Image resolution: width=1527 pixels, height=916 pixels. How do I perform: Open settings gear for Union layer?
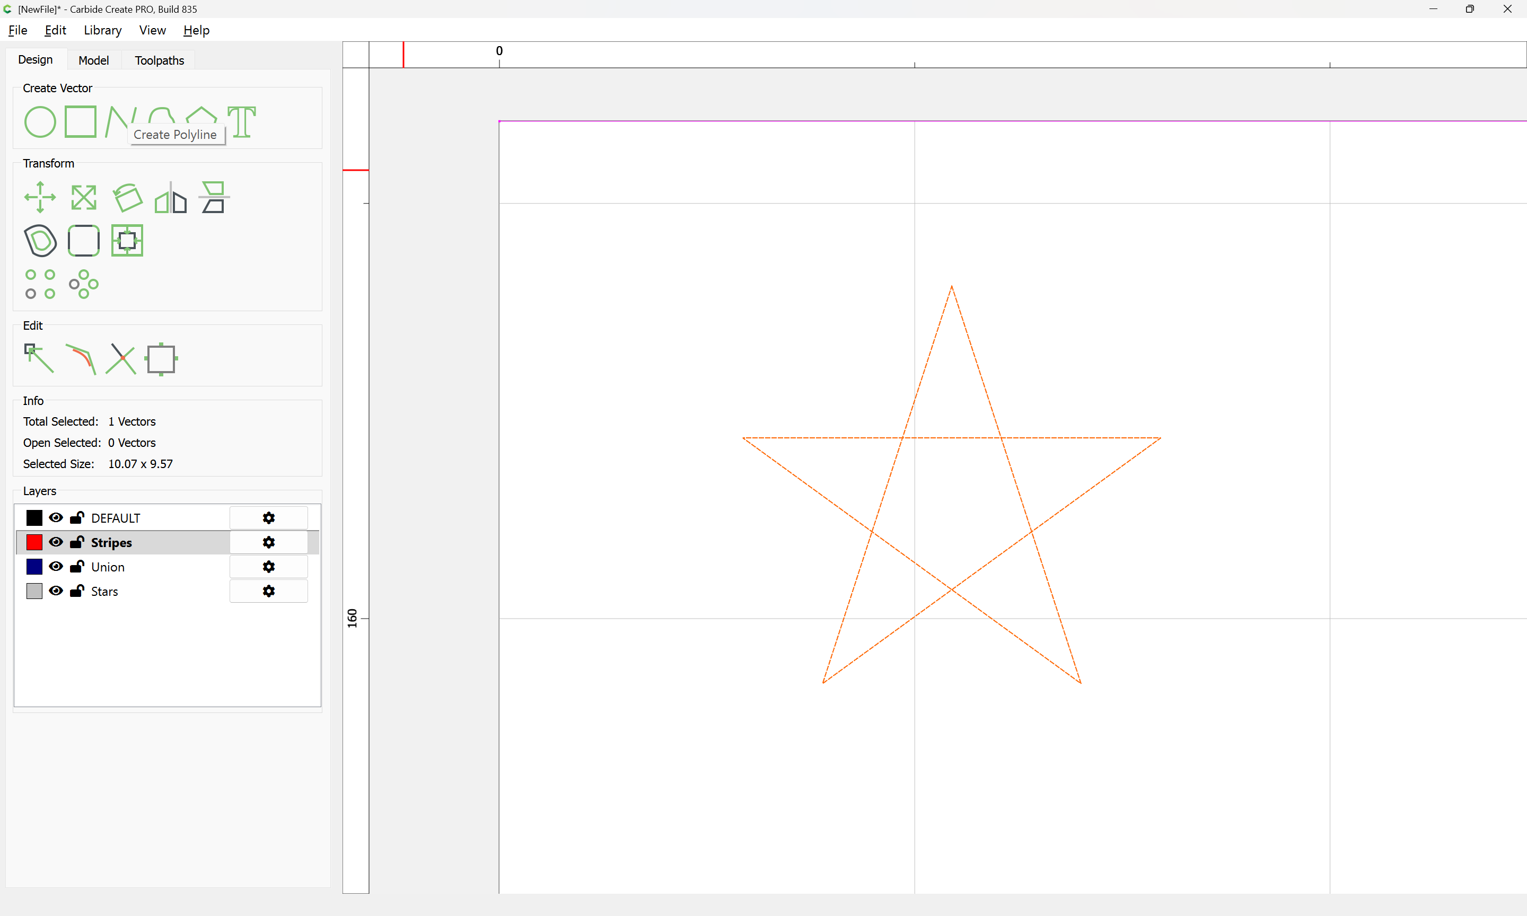(x=268, y=566)
